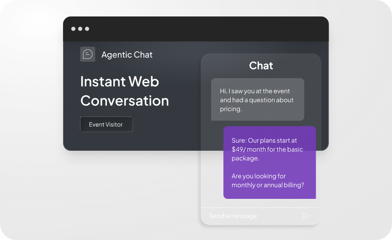Click the middle dot in the title bar
This screenshot has height=240, width=392.
[x=80, y=29]
